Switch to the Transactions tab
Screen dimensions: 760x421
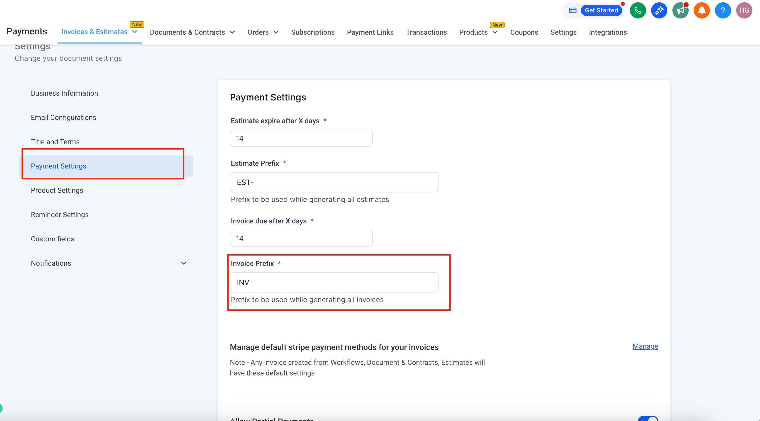point(426,32)
